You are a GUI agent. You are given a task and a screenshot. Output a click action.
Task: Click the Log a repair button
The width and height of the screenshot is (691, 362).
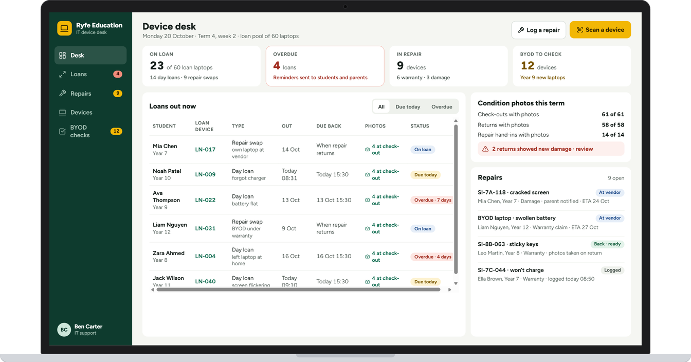538,30
